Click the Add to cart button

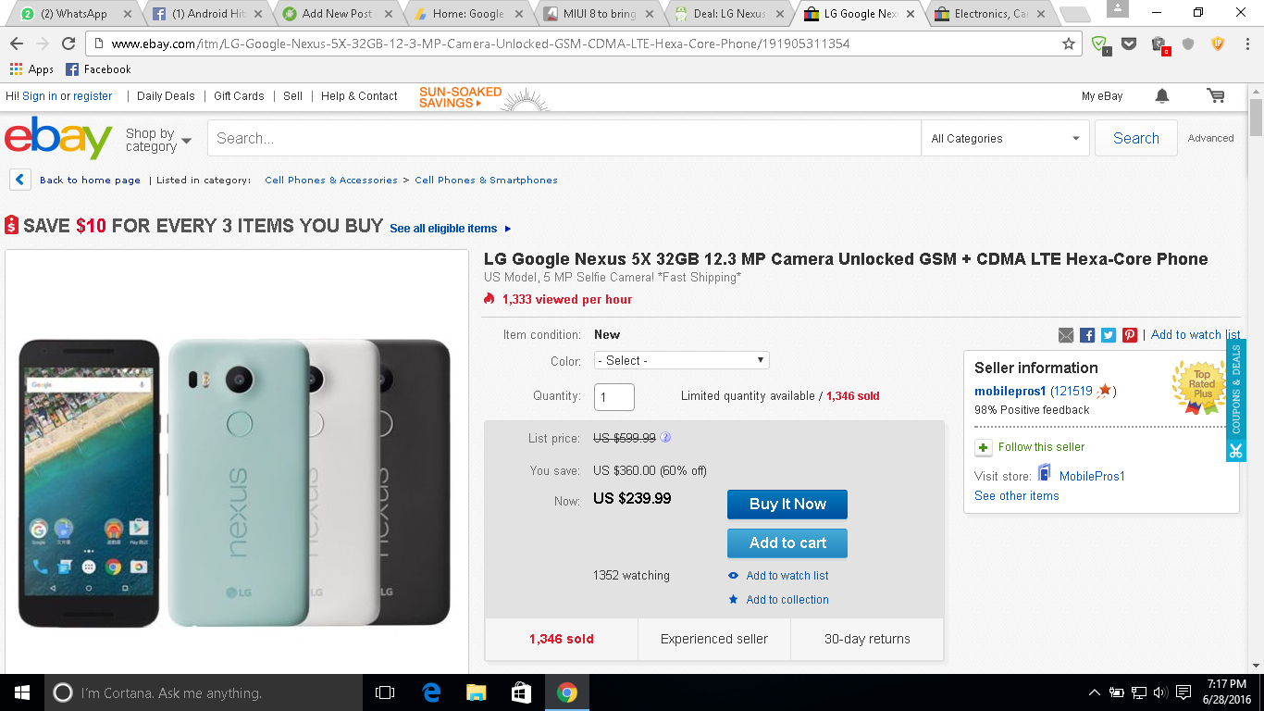click(787, 543)
